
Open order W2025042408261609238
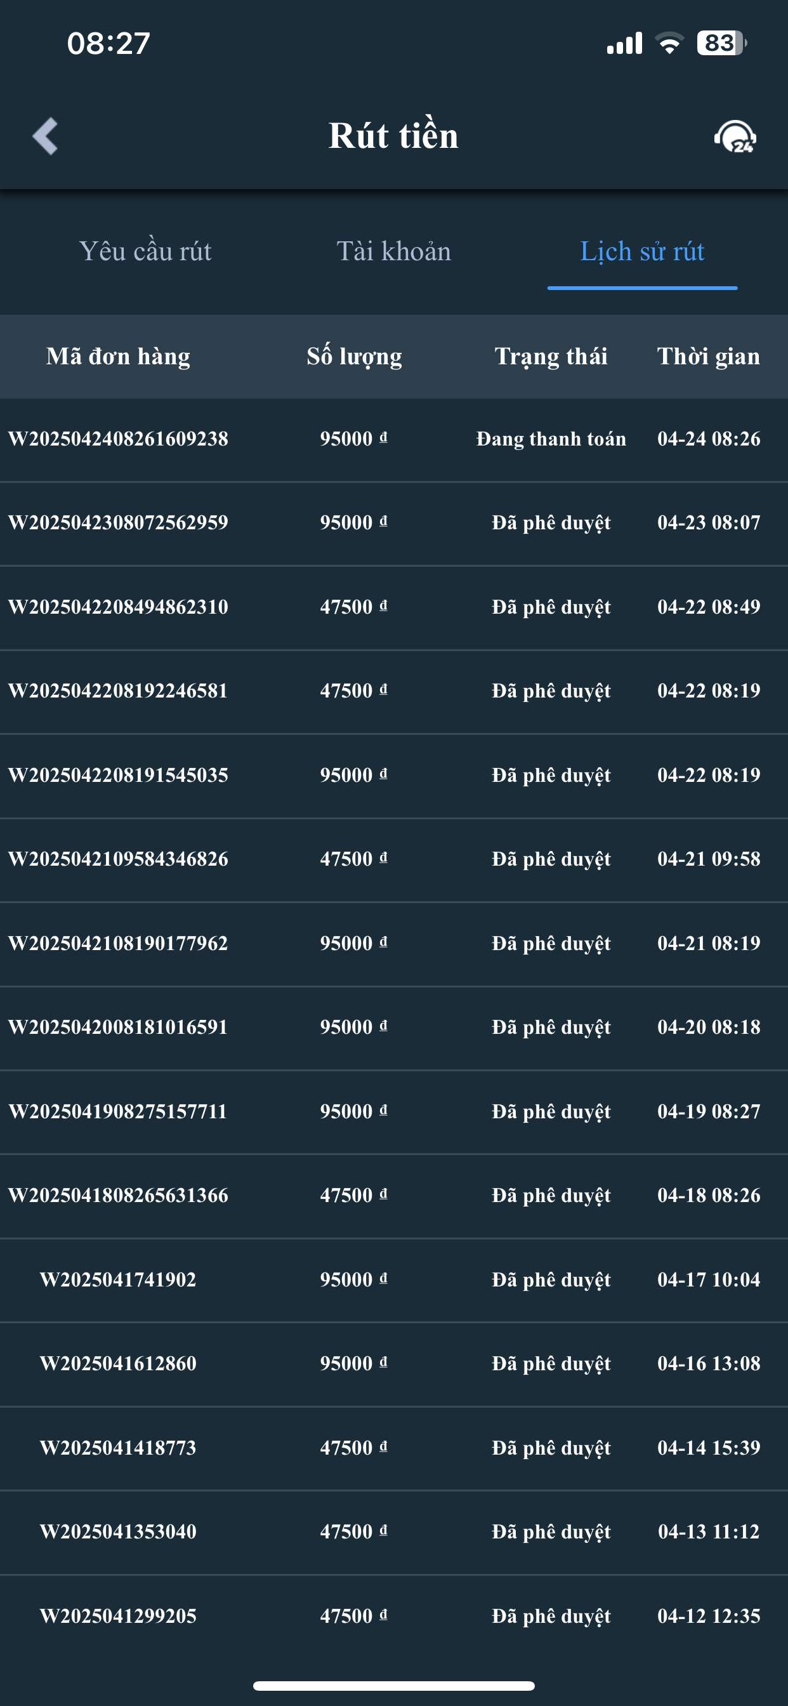tap(118, 439)
